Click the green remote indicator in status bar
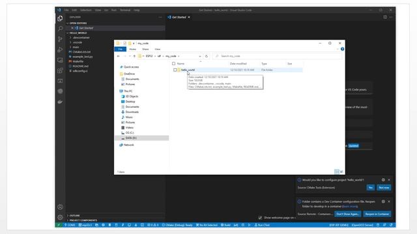The image size is (417, 234). [59, 225]
